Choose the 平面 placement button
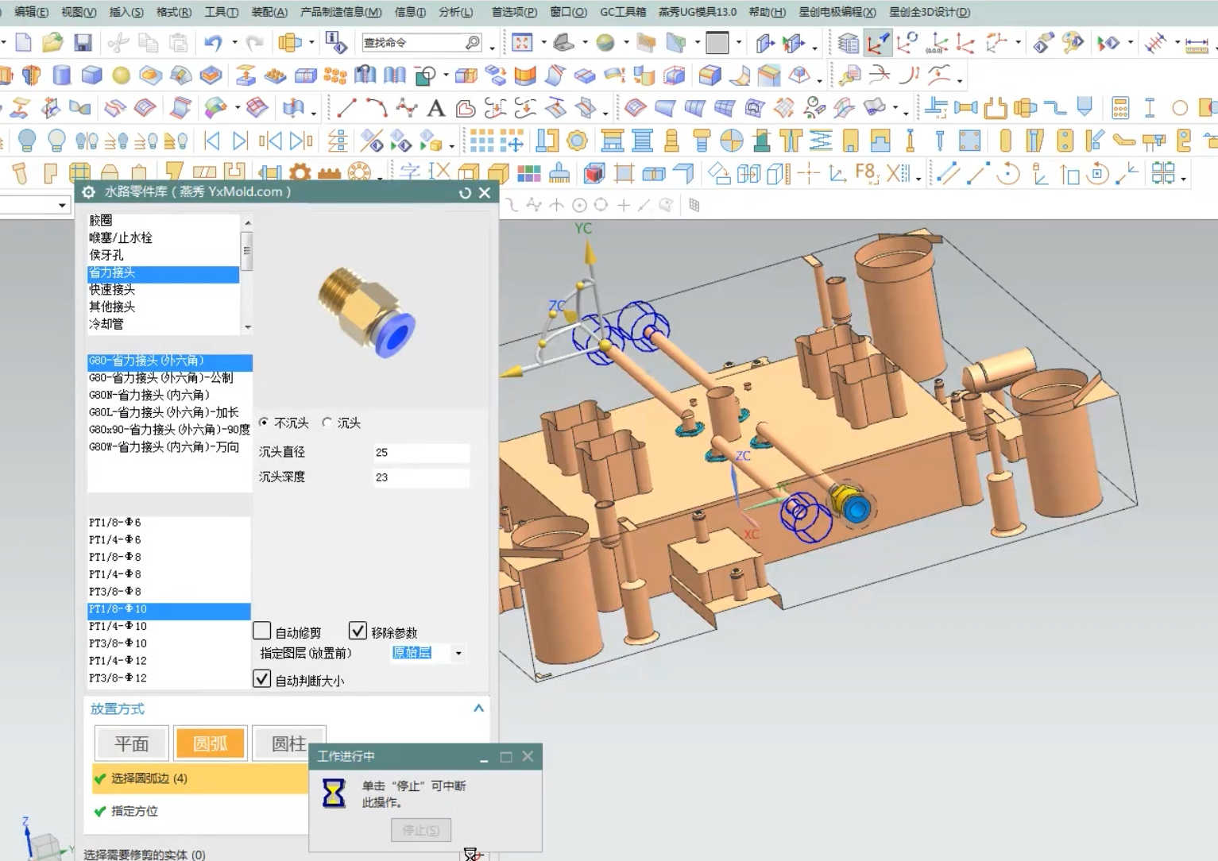Screen dimensions: 1218x861 coord(132,743)
